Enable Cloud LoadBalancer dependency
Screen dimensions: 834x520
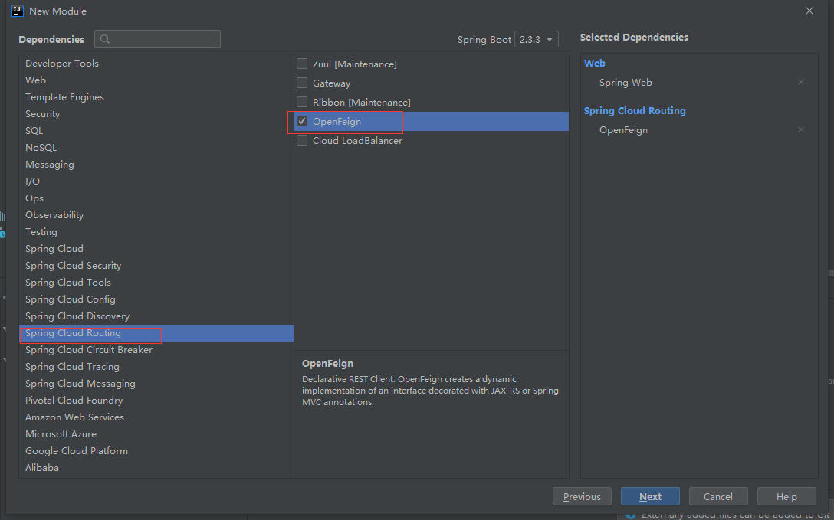302,140
